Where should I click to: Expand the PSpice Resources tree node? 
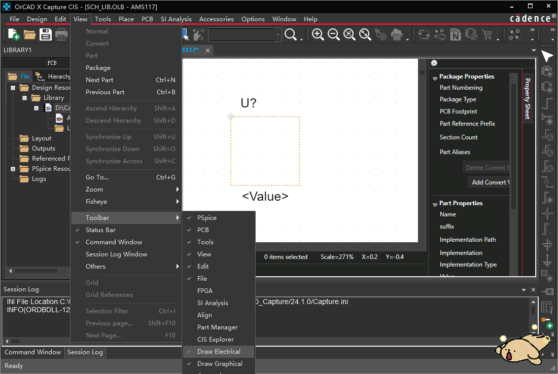(13, 169)
